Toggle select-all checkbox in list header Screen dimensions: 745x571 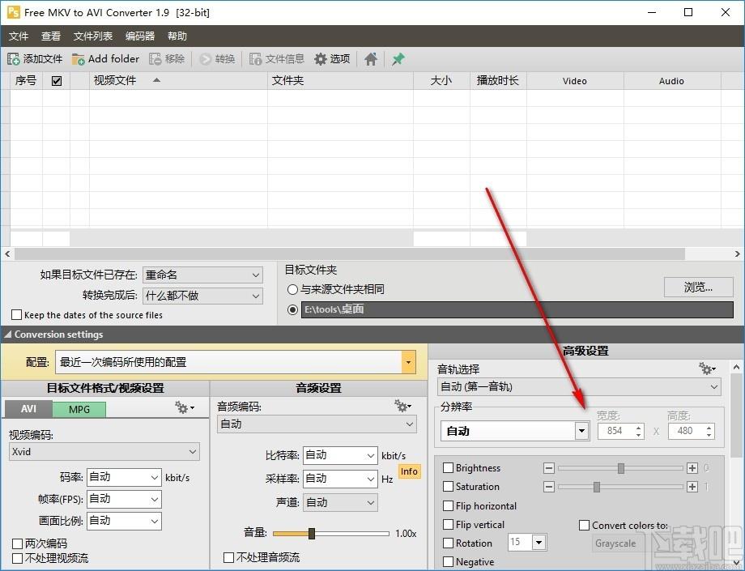pos(57,81)
